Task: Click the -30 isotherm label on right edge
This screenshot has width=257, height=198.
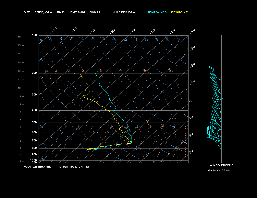Action: (x=192, y=49)
